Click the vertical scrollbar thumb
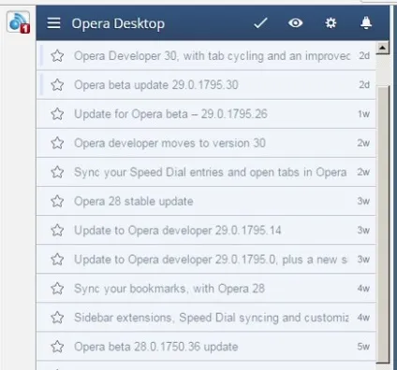397x370 pixels. pos(383,224)
